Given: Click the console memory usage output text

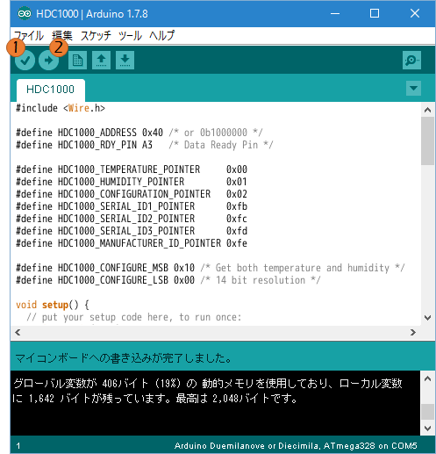Looking at the screenshot, I should tap(208, 391).
